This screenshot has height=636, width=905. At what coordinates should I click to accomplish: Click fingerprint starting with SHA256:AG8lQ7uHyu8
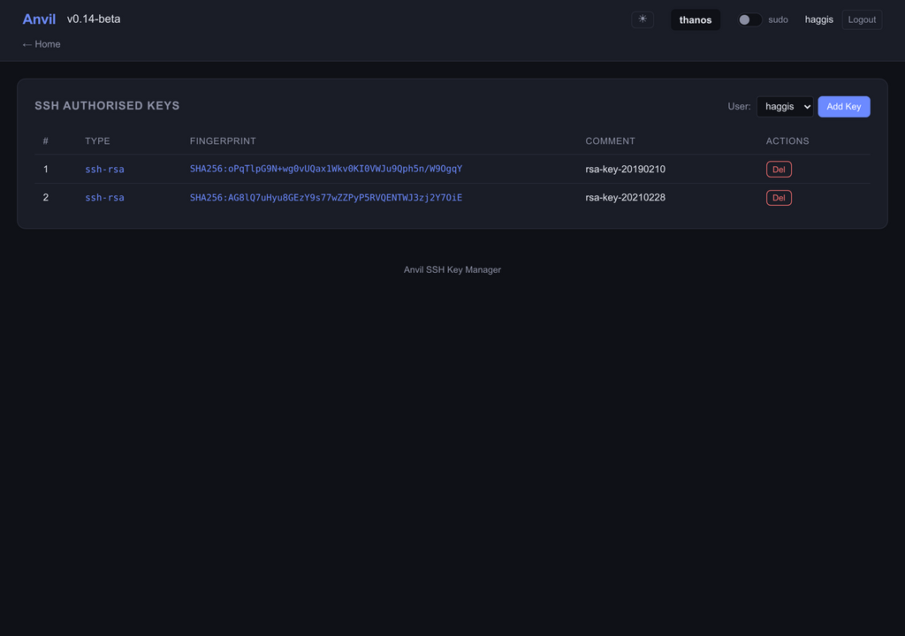(x=326, y=197)
